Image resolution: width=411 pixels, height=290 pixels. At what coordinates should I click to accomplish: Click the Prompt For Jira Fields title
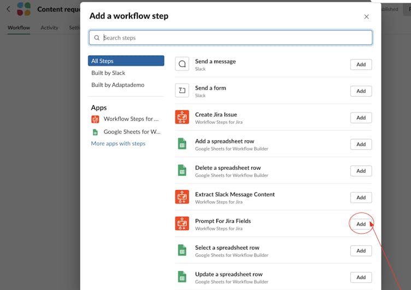223,221
